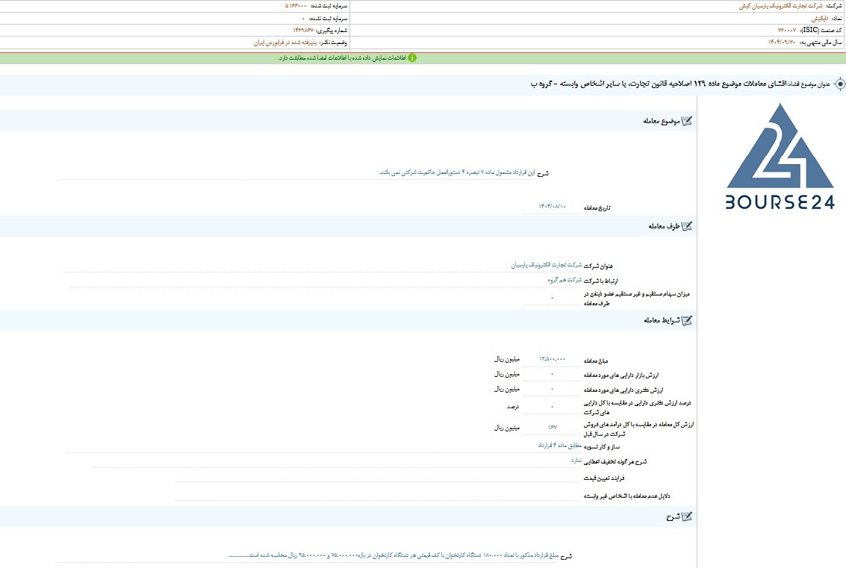Click the edit icon beside شرایط معامله
Image resolution: width=846 pixels, height=568 pixels.
coord(686,320)
